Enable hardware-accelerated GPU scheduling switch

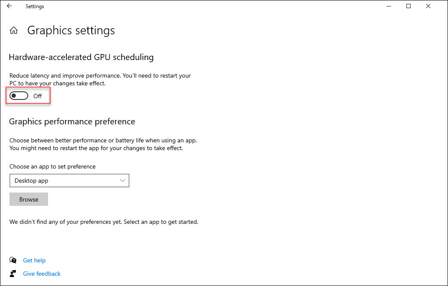(x=19, y=96)
